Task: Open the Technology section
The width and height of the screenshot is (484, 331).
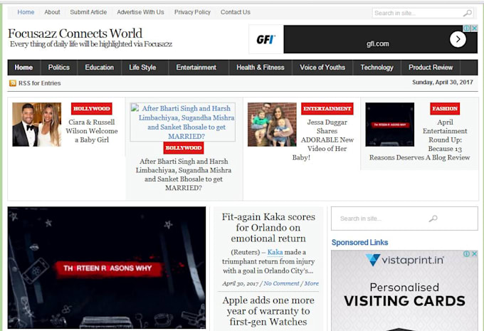Action: [377, 68]
